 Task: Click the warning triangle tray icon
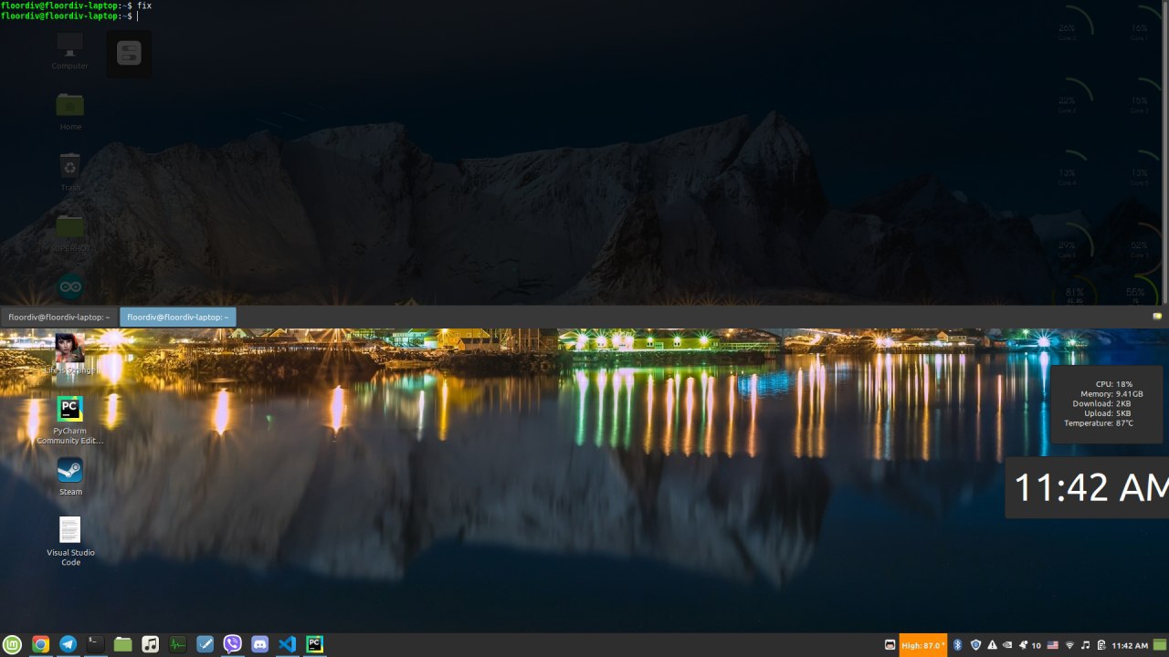(992, 645)
